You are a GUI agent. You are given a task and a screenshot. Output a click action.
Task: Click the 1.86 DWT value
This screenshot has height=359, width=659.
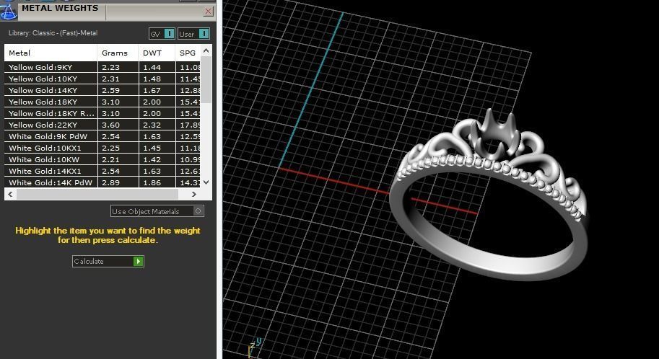pyautogui.click(x=152, y=182)
